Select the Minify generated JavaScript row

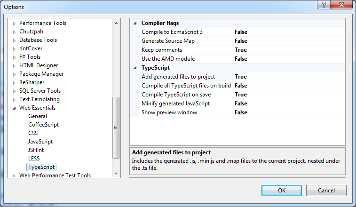click(x=237, y=103)
